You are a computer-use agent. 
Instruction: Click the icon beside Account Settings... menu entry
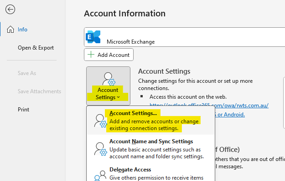click(x=100, y=121)
